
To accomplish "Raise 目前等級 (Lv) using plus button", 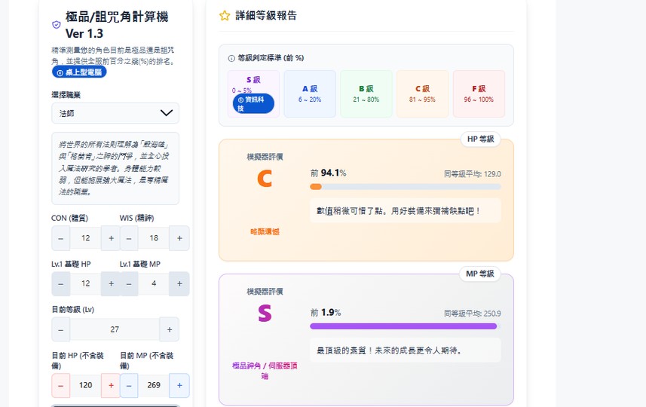I will click(170, 329).
